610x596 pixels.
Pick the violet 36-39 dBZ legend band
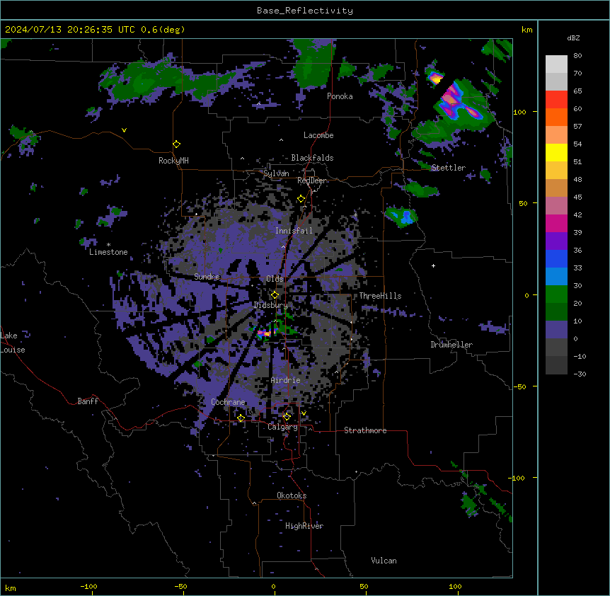556,241
